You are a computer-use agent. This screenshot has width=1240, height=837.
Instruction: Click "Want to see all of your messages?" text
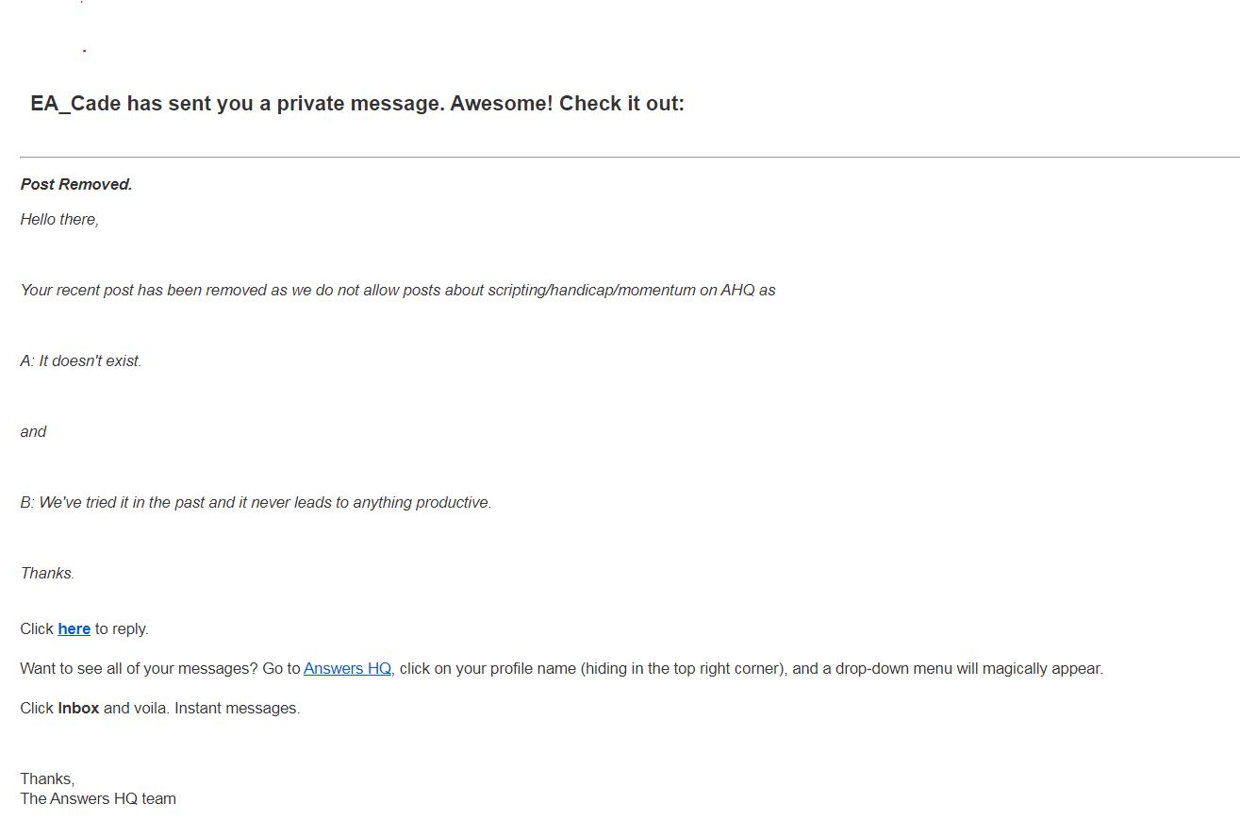coord(139,668)
